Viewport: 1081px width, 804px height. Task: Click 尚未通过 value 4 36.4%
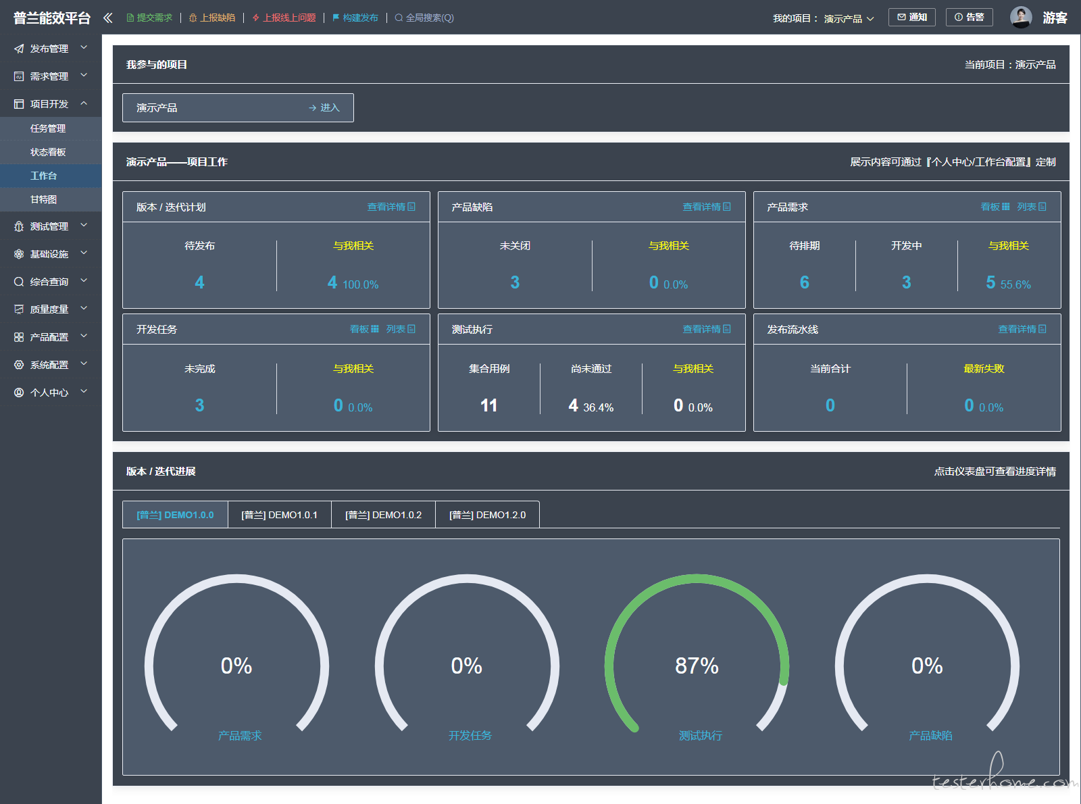[x=591, y=406]
